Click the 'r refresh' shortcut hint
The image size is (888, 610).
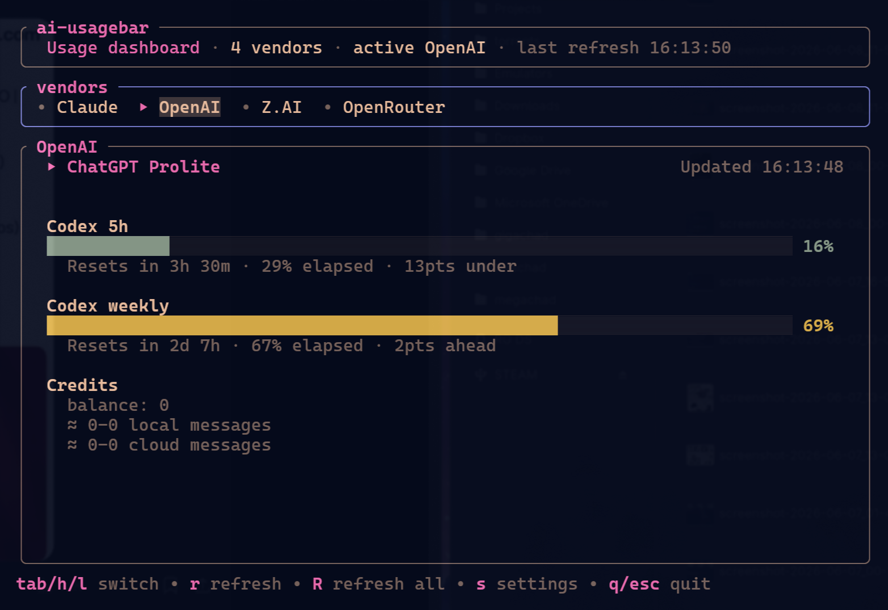tap(236, 584)
